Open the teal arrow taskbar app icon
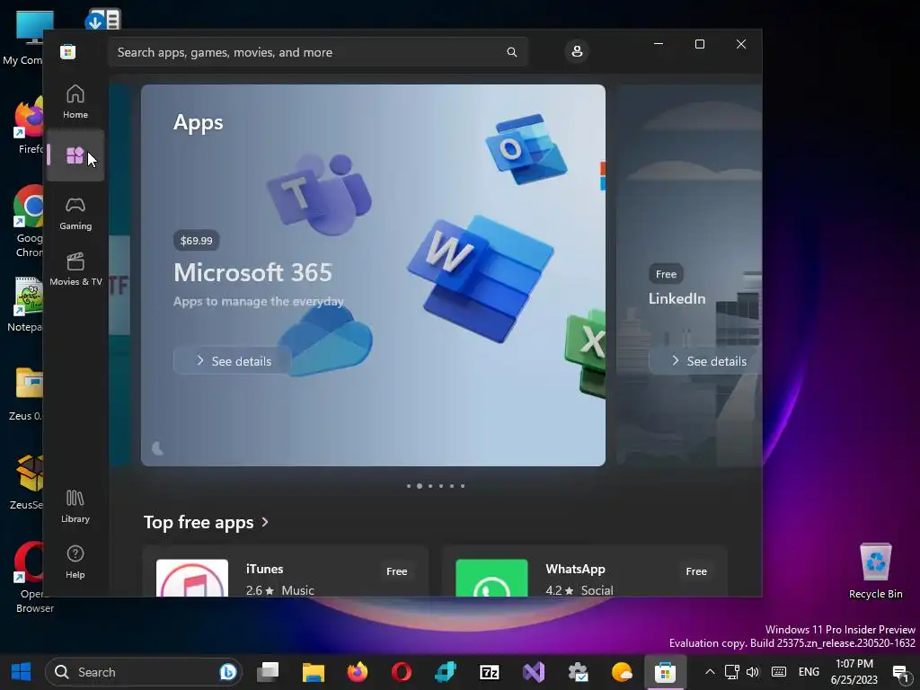This screenshot has height=690, width=920. [x=446, y=672]
